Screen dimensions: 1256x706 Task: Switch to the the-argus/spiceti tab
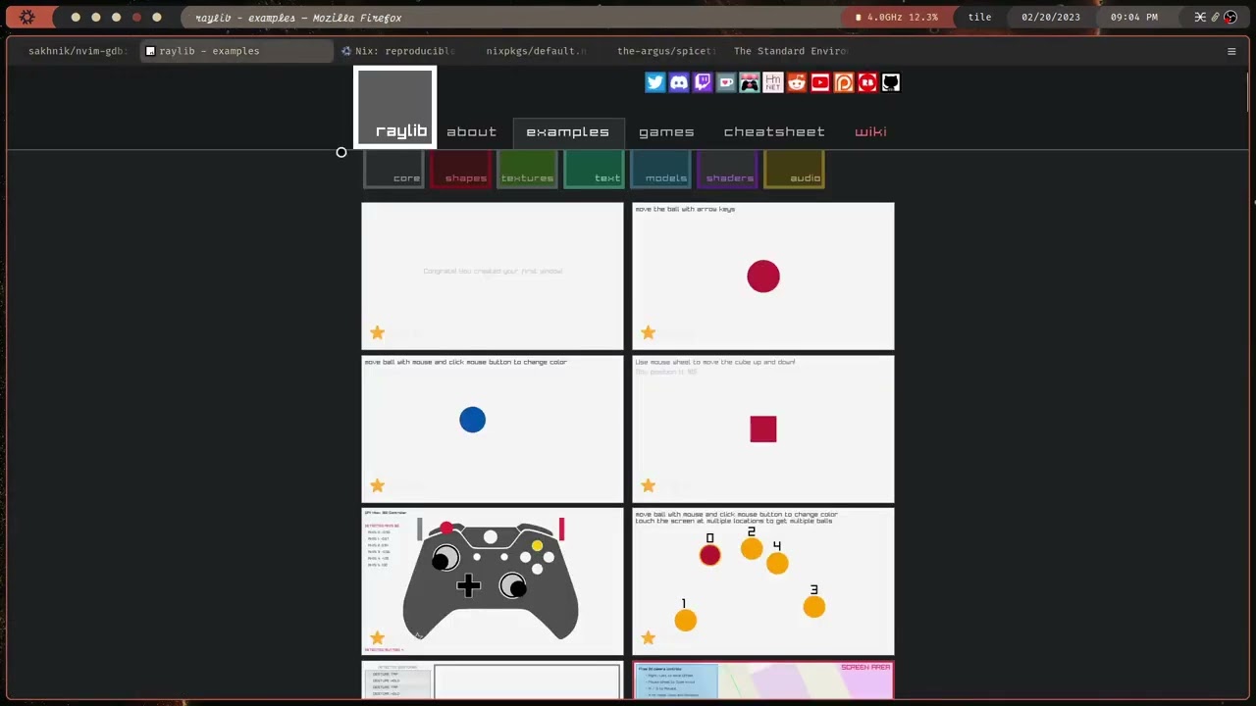coord(666,51)
